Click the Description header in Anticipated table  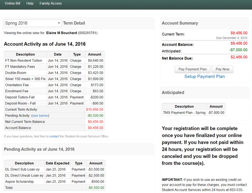[x=184, y=107]
